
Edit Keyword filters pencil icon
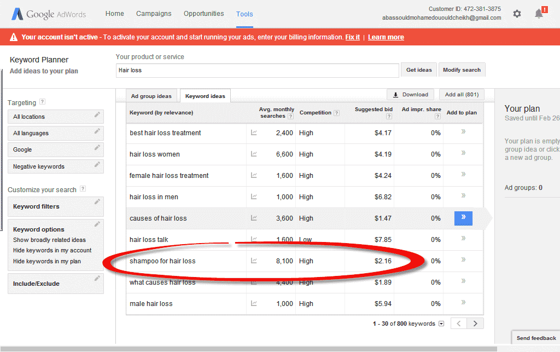click(97, 202)
